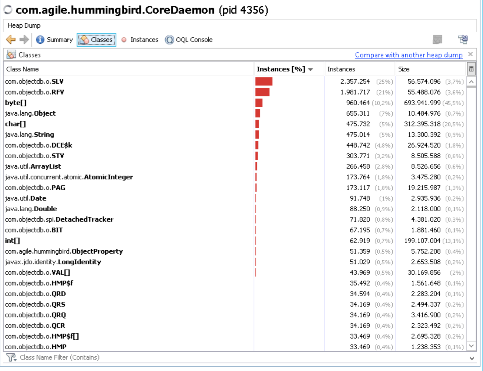Open the table column chooser icon
Image resolution: width=483 pixels, height=371 pixels.
coord(471,69)
